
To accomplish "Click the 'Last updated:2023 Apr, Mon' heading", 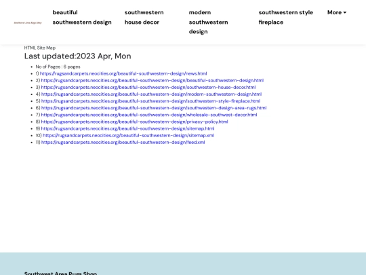I will coord(78,56).
